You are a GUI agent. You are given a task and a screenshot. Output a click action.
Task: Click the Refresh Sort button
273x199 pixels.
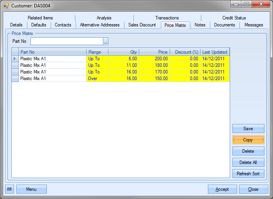[x=248, y=174]
